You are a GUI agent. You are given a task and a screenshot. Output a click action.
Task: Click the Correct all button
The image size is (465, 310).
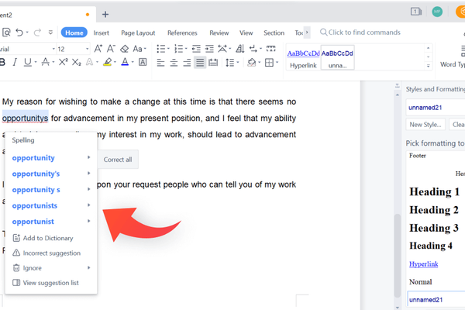[x=118, y=160]
